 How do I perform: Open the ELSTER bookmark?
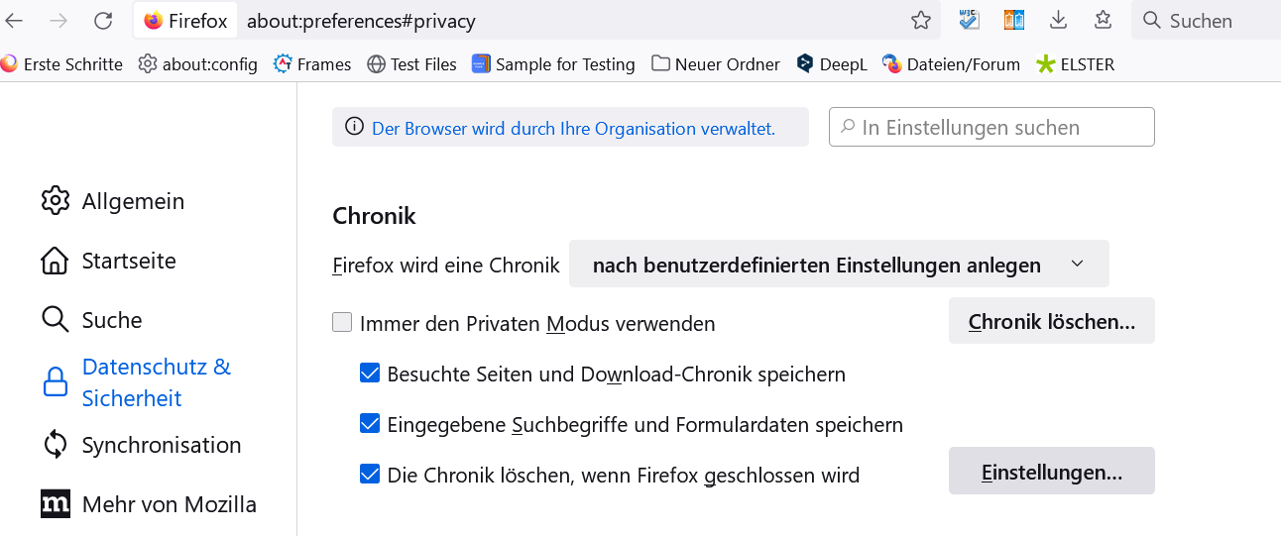(1075, 64)
